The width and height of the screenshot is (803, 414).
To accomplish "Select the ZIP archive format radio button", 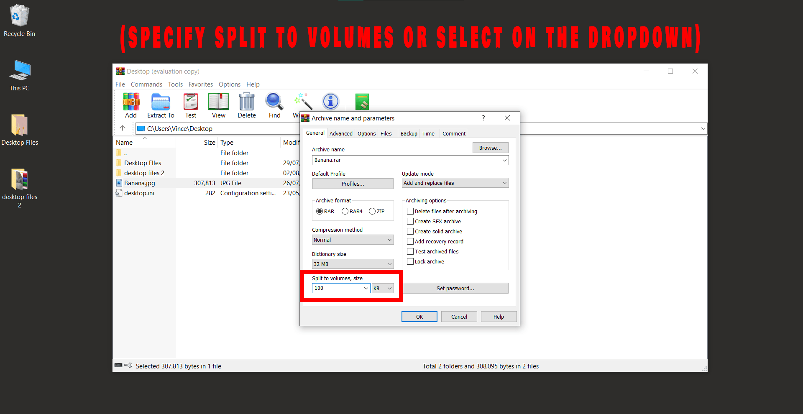I will (x=372, y=211).
